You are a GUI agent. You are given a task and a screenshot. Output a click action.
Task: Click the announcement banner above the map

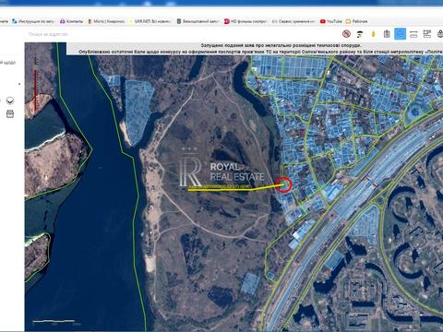[255, 49]
